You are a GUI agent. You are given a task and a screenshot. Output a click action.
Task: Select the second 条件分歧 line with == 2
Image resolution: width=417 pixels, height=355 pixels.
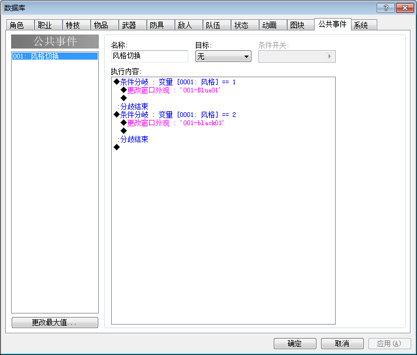[x=175, y=115]
